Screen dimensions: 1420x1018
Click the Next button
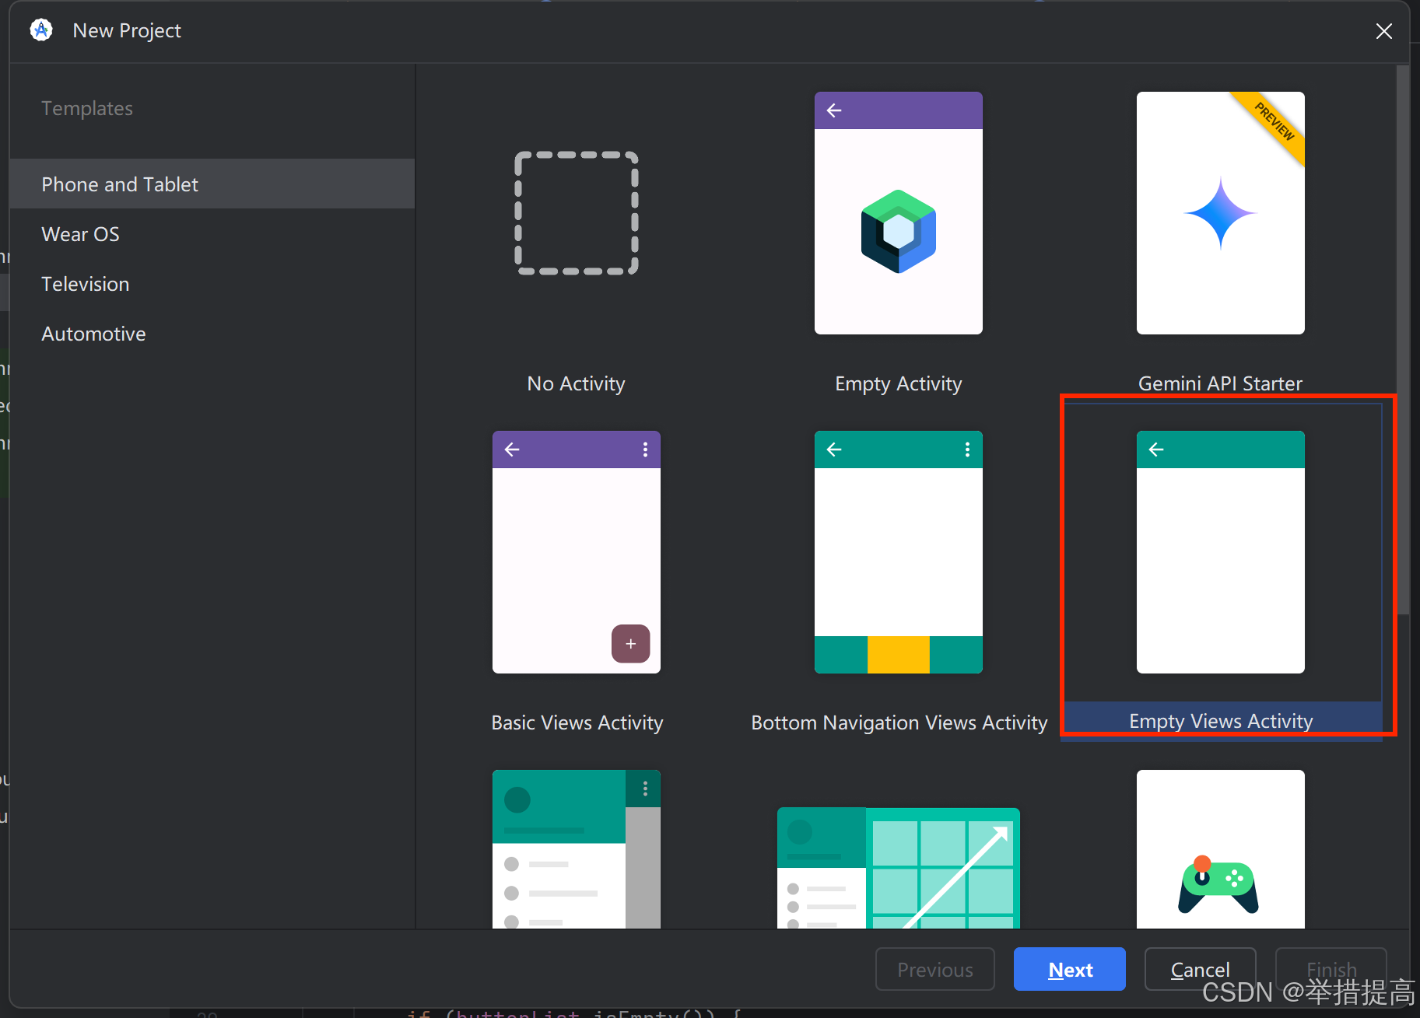tap(1069, 969)
